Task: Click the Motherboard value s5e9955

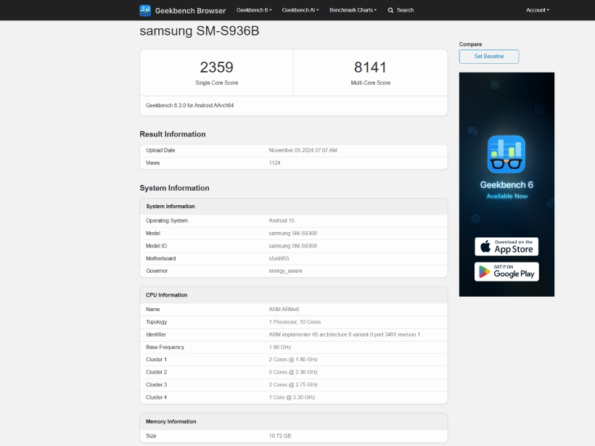Action: tap(279, 258)
